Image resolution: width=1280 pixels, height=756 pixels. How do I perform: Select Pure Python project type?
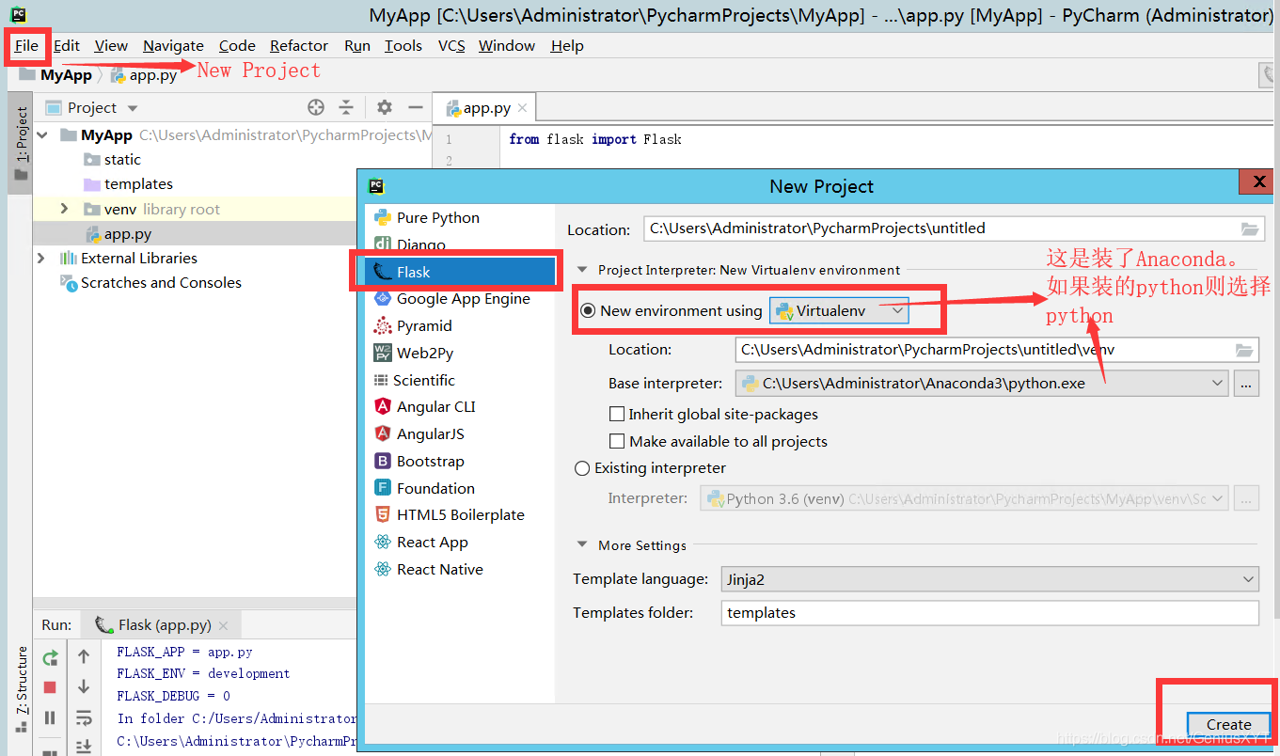pyautogui.click(x=438, y=217)
